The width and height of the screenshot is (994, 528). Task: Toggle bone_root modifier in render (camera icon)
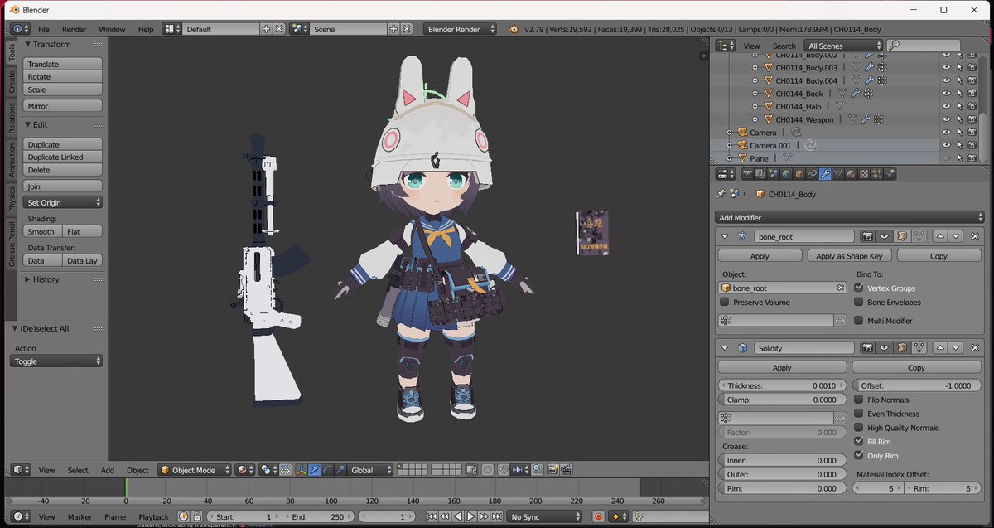click(868, 236)
